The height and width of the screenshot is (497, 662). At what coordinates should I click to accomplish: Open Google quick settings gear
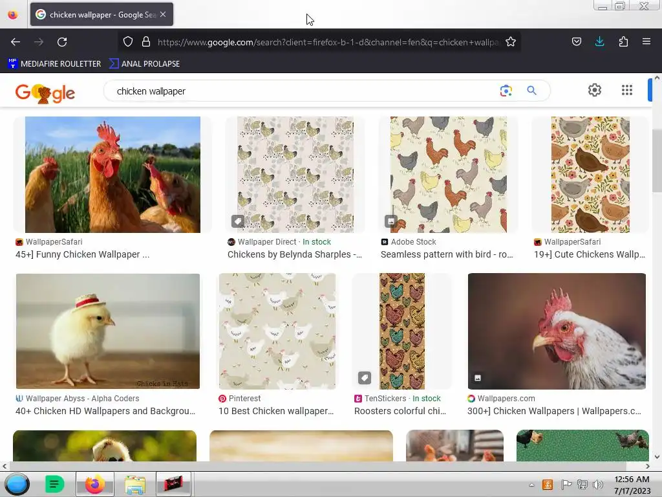(x=595, y=90)
